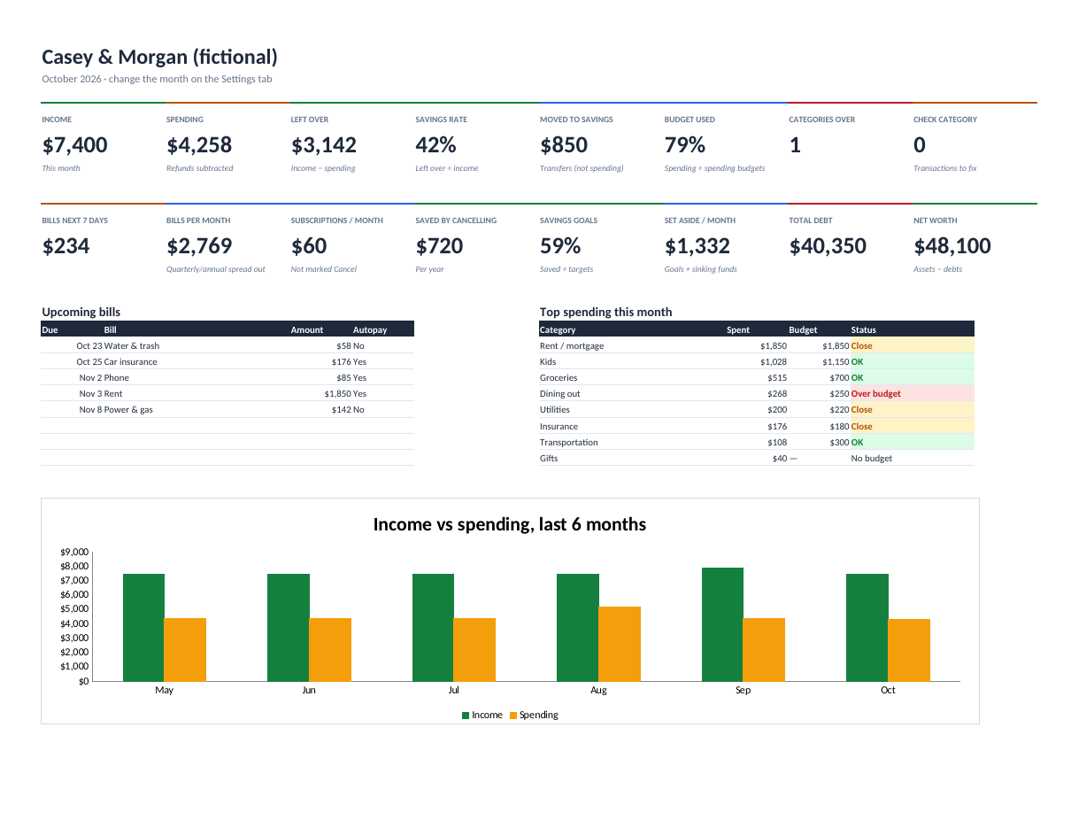Click the Savings Goals value 59%
Screen dimensions: 1071x828
(x=560, y=246)
